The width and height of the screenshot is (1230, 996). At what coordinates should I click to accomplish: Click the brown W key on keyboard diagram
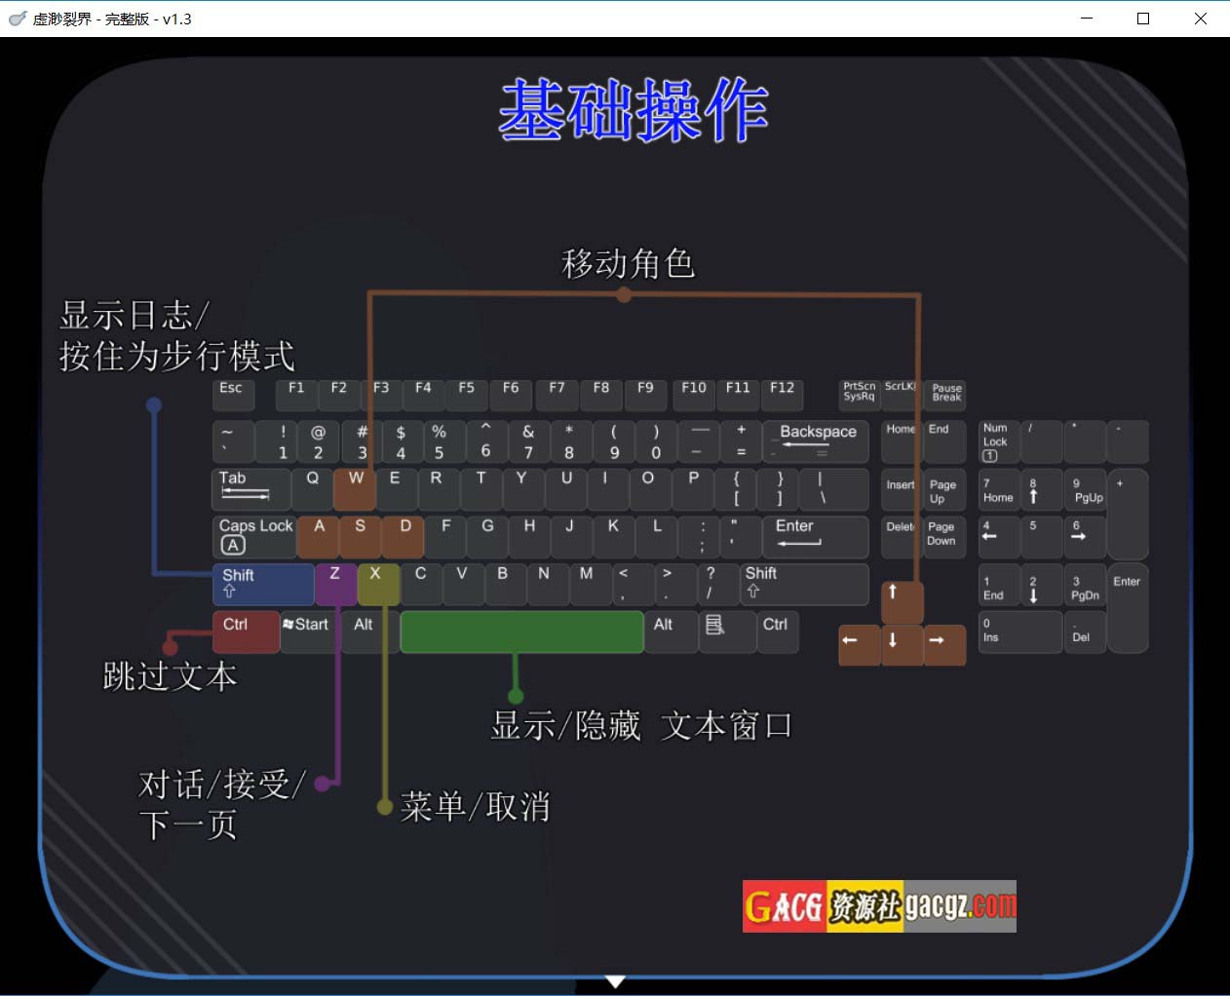[355, 488]
